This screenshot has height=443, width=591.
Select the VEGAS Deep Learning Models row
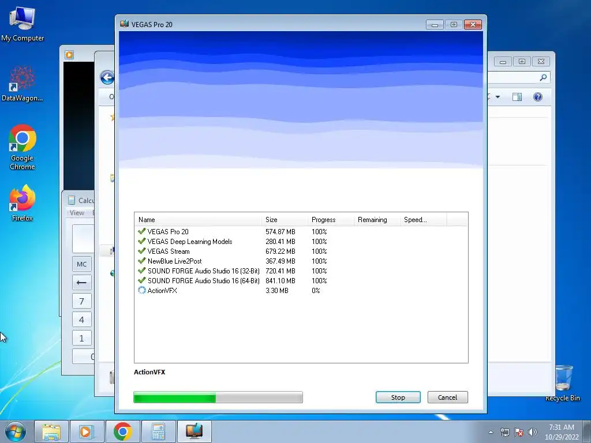[301, 242]
